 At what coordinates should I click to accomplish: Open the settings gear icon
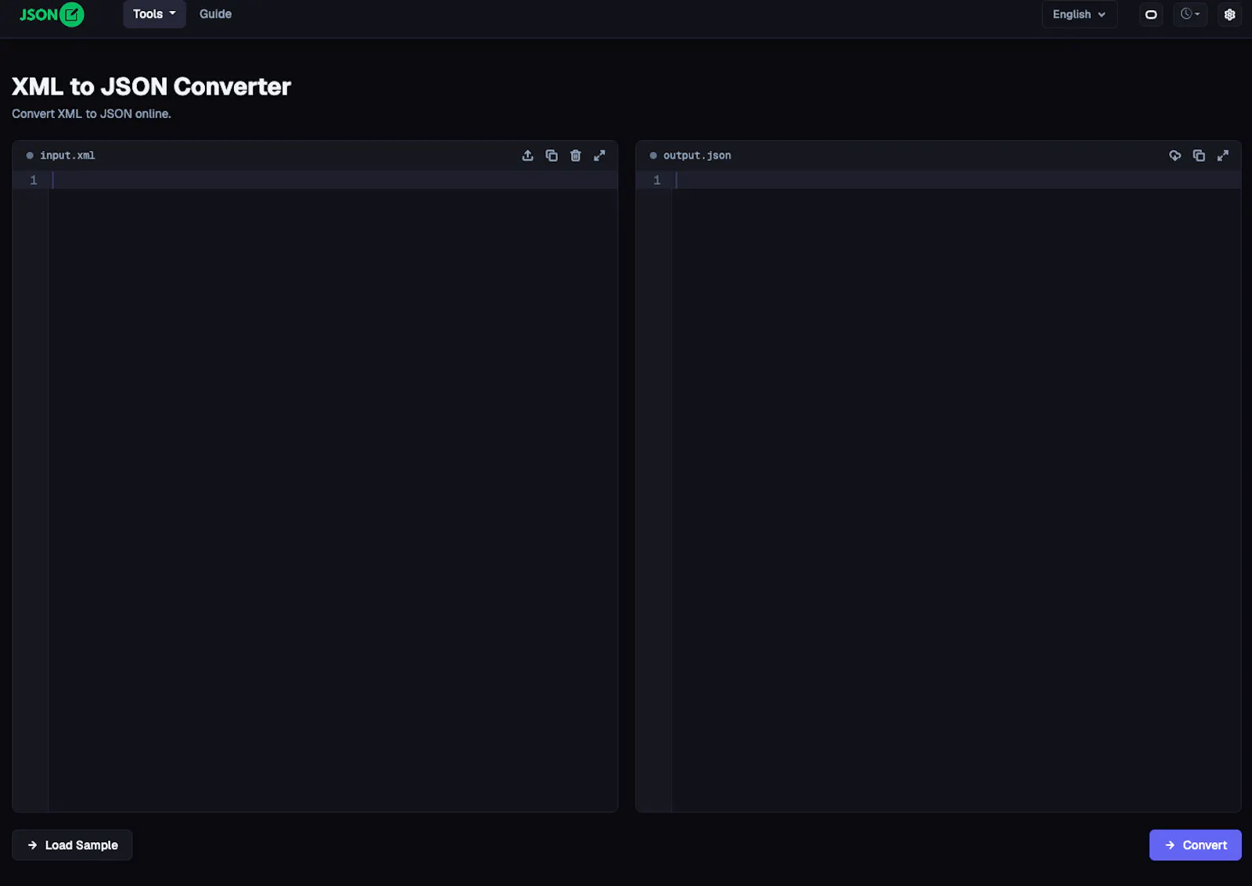pos(1229,14)
